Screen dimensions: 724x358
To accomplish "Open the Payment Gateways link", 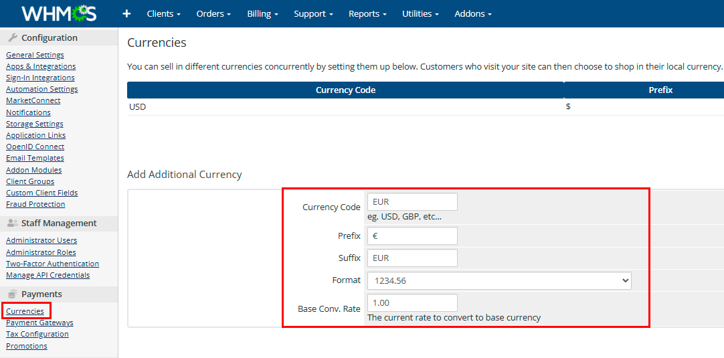I will click(x=39, y=323).
